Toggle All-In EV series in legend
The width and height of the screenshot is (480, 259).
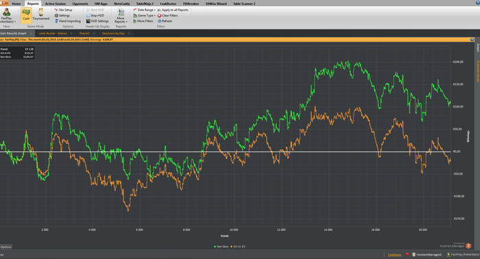point(238,247)
